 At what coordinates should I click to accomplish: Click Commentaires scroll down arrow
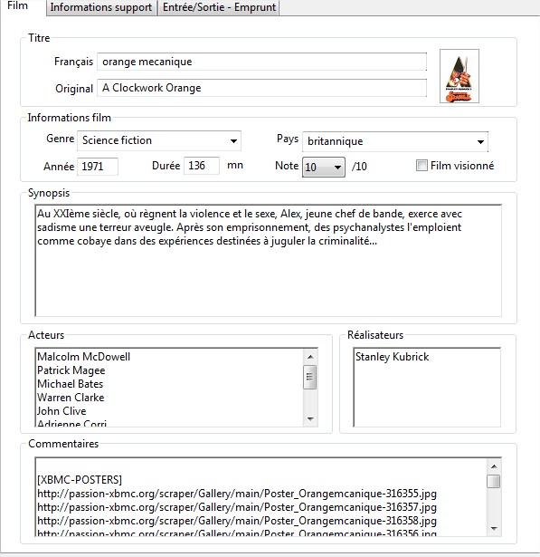tap(494, 529)
